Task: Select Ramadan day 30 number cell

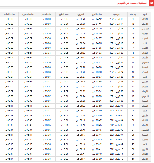Action: (133, 159)
